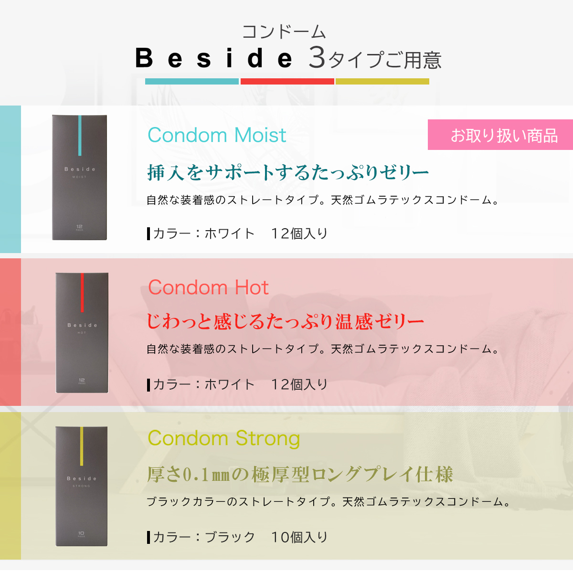Click the Beside Moist product box image
573x573 pixels.
click(79, 177)
